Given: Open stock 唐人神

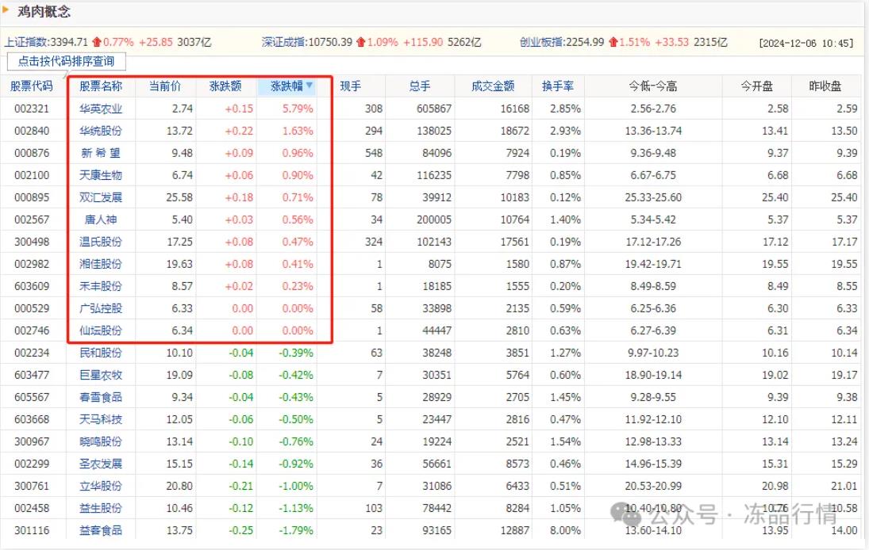Looking at the screenshot, I should point(100,220).
